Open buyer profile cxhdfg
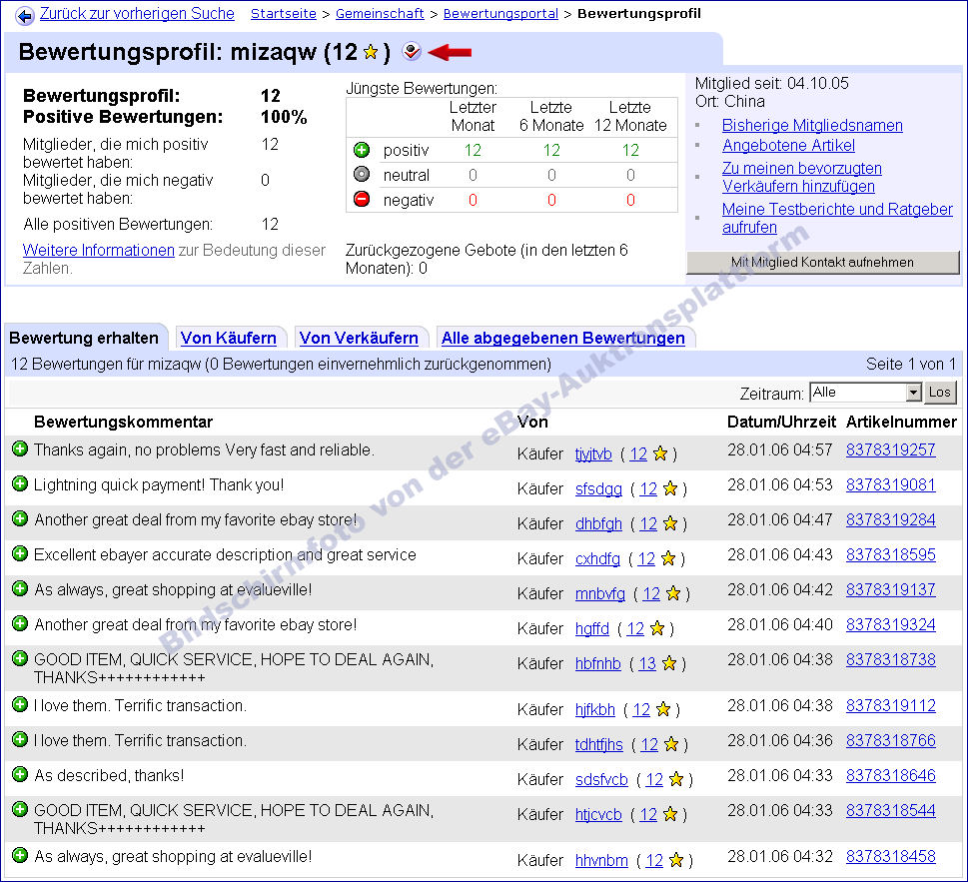 coord(597,558)
